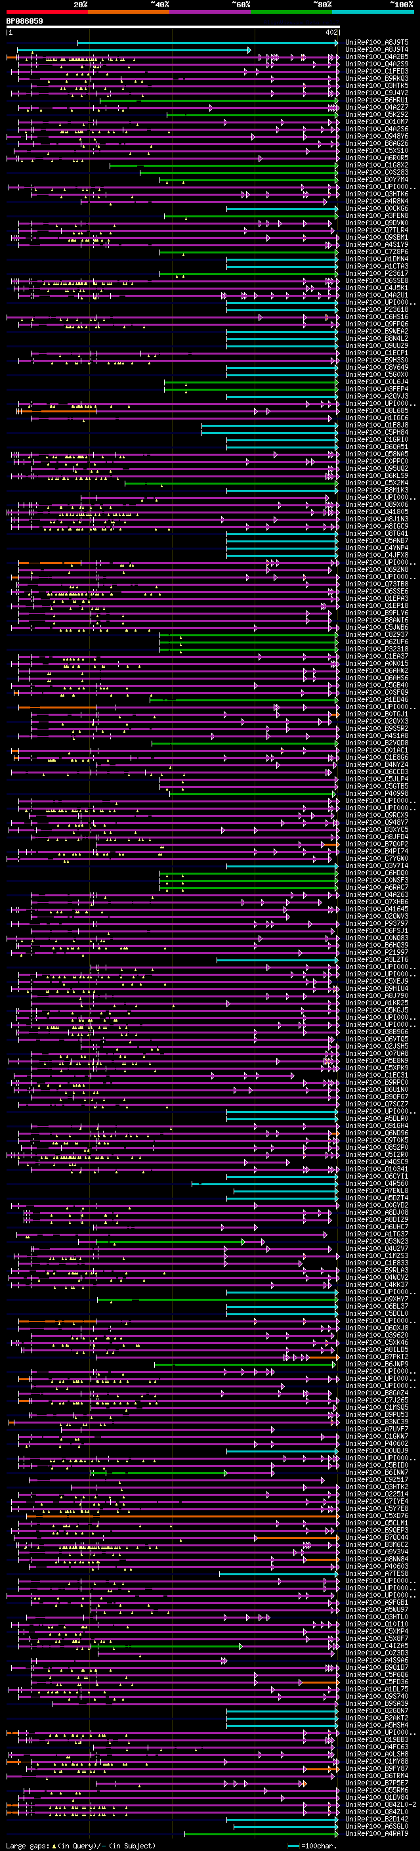
Task: Open hit UniRef100_B6HRU1
Action: click(x=376, y=100)
